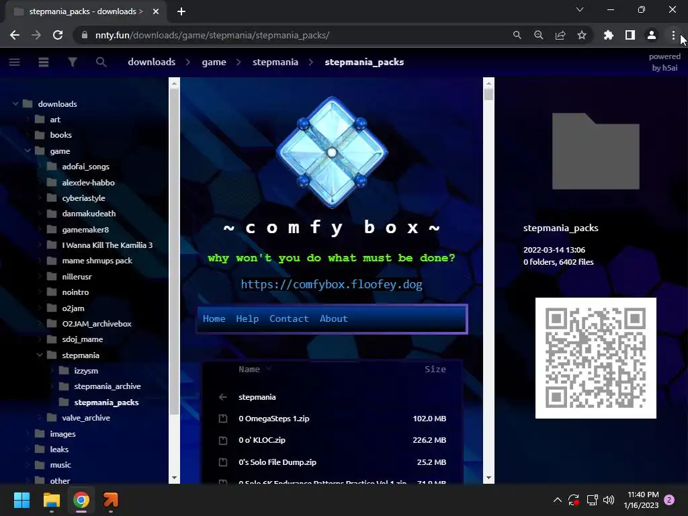Open a new browser tab

[x=181, y=11]
